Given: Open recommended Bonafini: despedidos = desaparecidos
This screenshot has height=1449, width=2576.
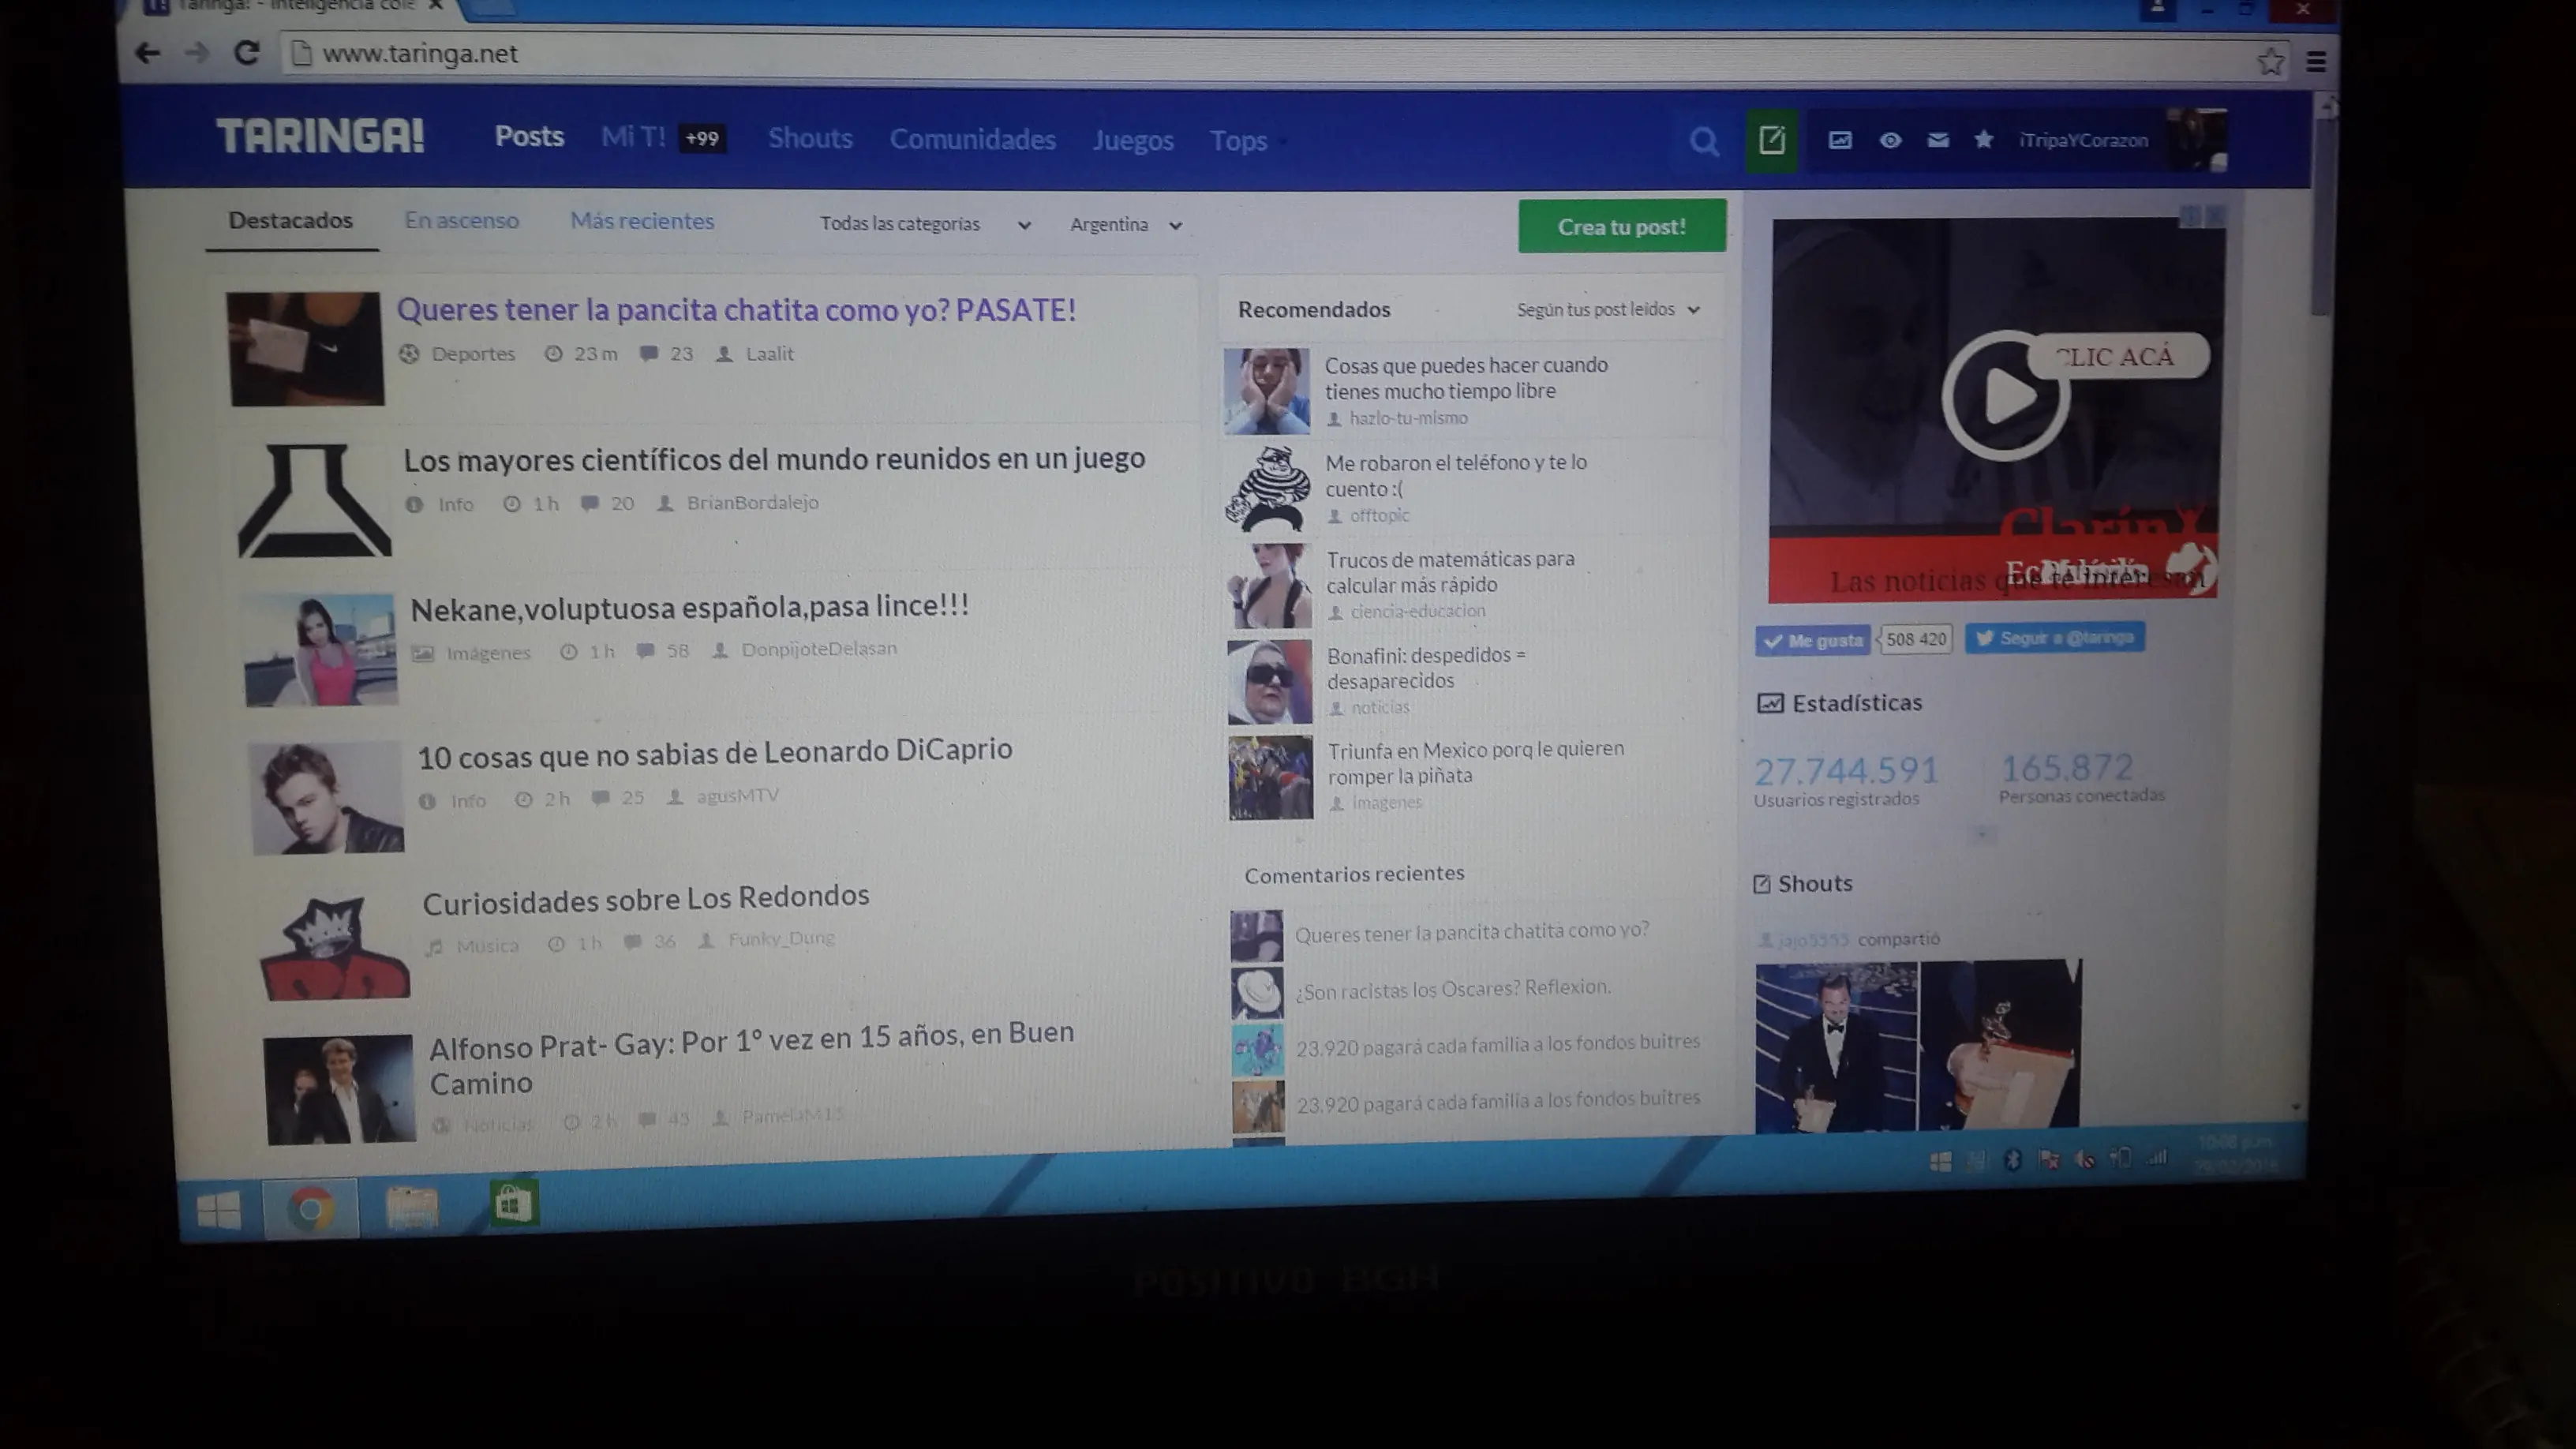Looking at the screenshot, I should point(1426,668).
